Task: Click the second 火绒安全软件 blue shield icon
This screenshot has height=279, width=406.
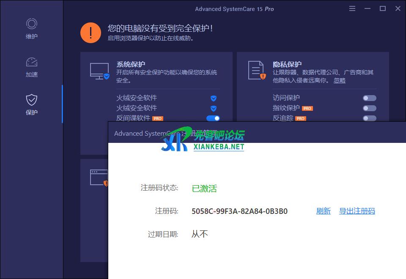Action: tap(214, 108)
